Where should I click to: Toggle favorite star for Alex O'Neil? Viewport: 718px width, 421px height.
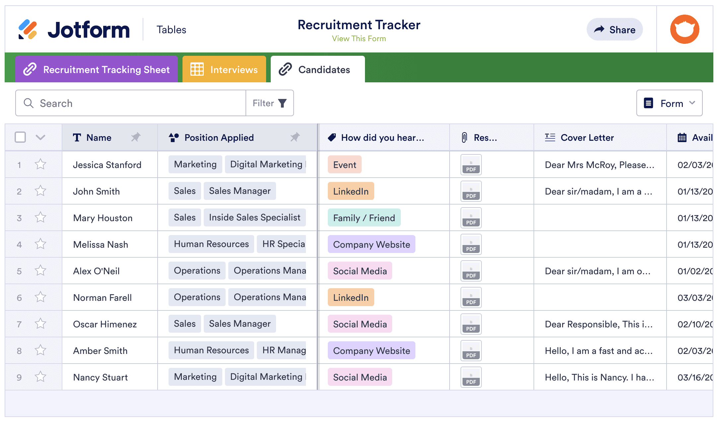tap(40, 271)
